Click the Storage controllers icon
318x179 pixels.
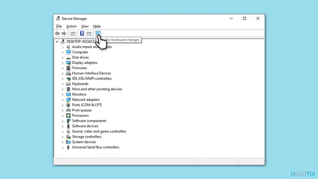click(x=68, y=137)
